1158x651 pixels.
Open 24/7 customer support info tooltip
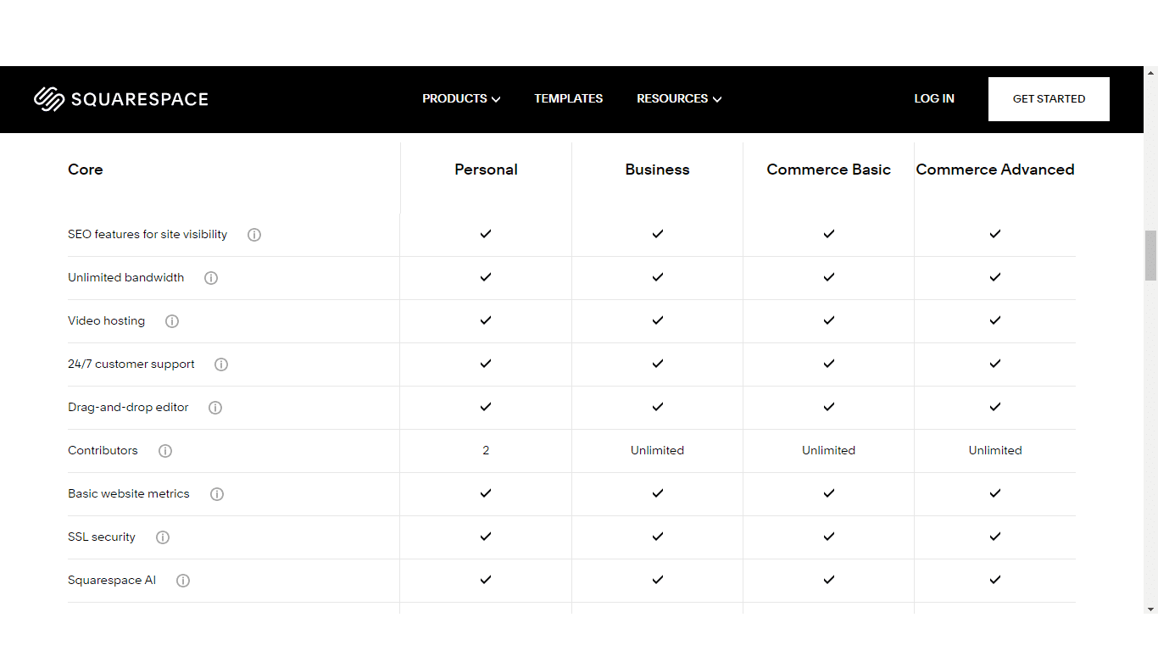(x=221, y=364)
